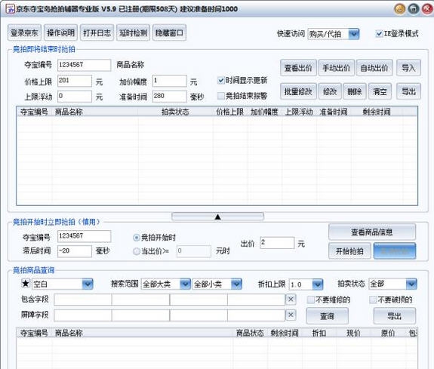
Task: Click the 上限浮动 input field
Action: pyautogui.click(x=75, y=97)
